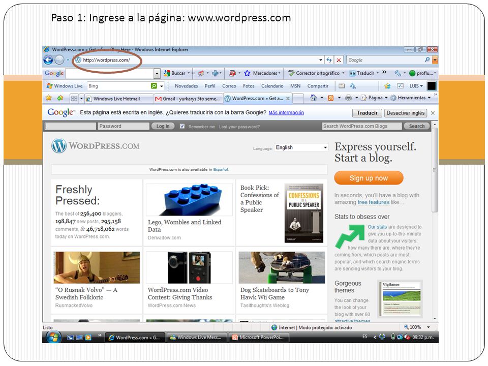Open the address bar history dropdown

pyautogui.click(x=321, y=60)
